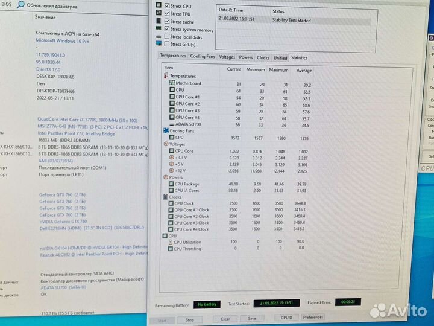The height and width of the screenshot is (326, 434).
Task: Click the +3.3 V voltage icon
Action: tap(171, 157)
